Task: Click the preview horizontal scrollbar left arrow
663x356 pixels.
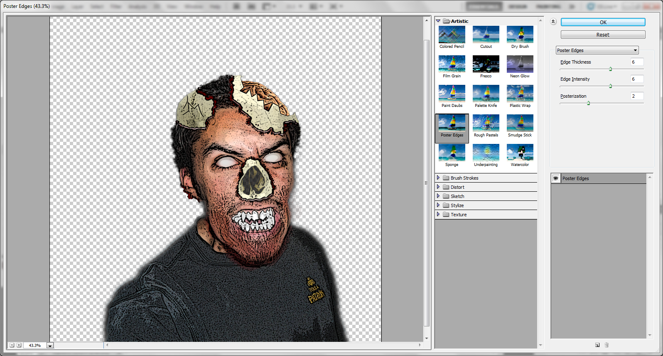Action: tap(107, 345)
